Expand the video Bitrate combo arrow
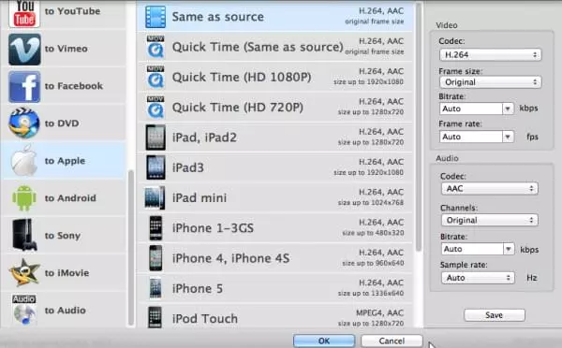Image resolution: width=562 pixels, height=348 pixels. click(508, 109)
